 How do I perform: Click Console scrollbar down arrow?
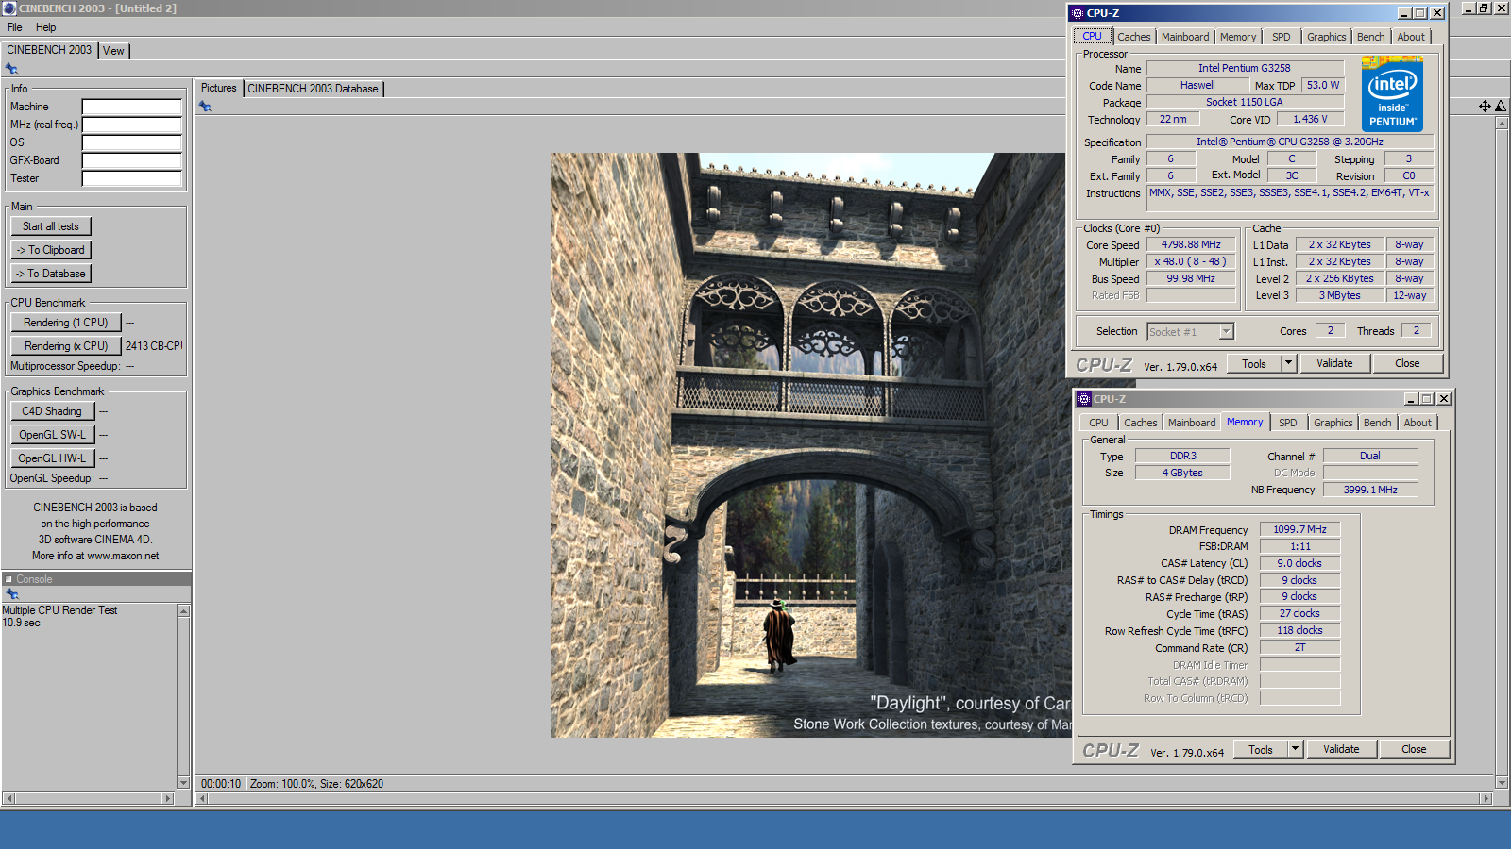[183, 783]
